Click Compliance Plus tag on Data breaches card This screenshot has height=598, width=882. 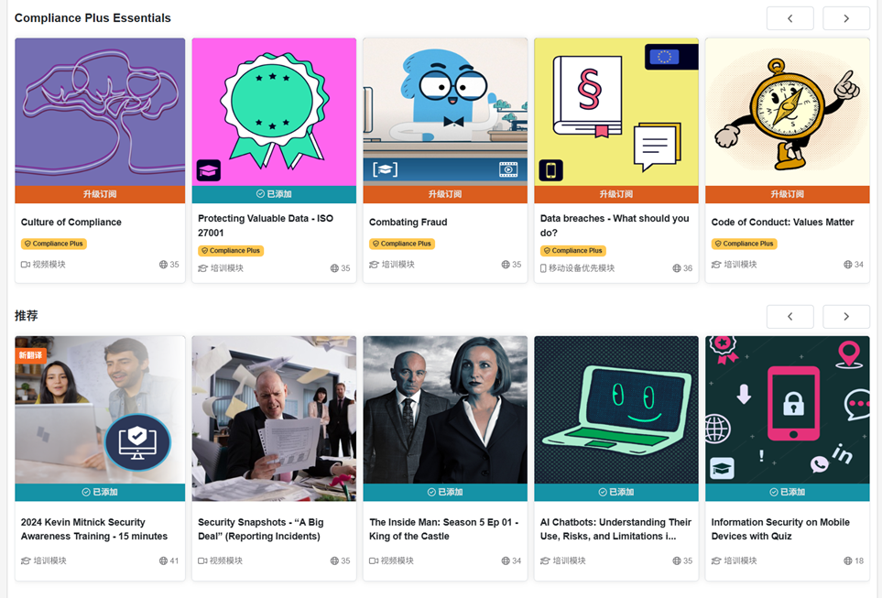(573, 251)
